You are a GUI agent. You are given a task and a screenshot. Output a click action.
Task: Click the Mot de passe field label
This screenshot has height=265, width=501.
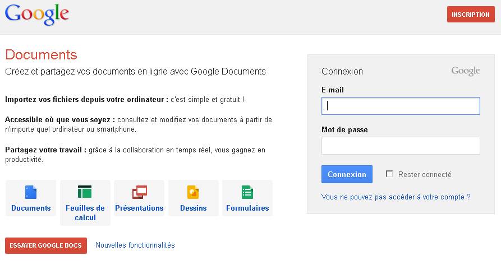pos(344,130)
